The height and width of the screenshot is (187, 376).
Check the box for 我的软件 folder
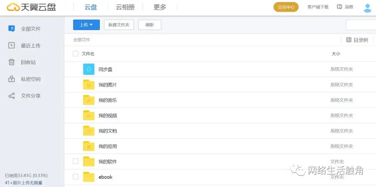tap(76, 161)
